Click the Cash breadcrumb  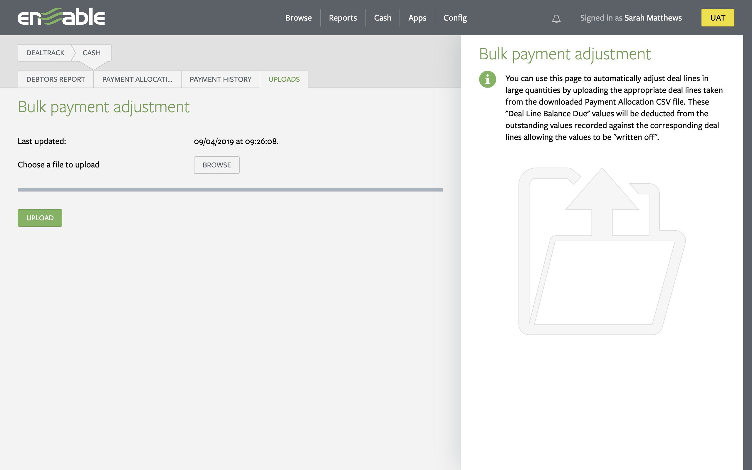coord(91,53)
